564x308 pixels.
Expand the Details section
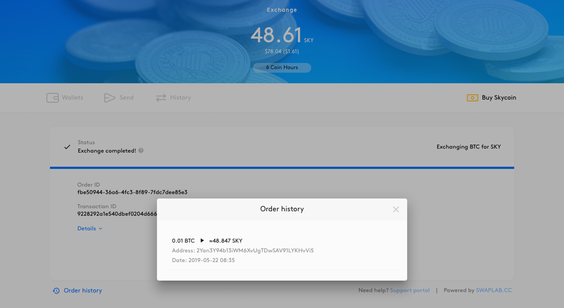point(87,228)
